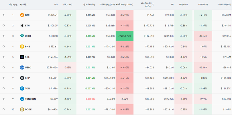Sort the table by Xếp hạng column

click(x=13, y=5)
